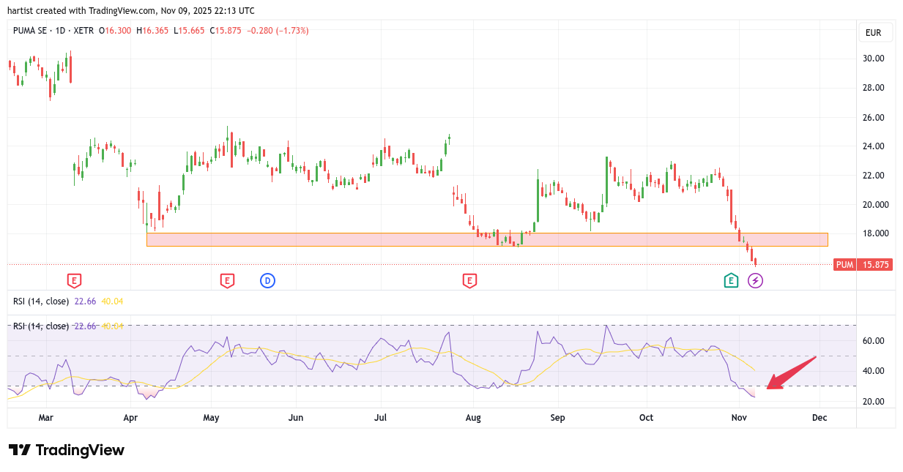903x472 pixels.
Task: Click the 30.00 price axis label
Action: [873, 59]
